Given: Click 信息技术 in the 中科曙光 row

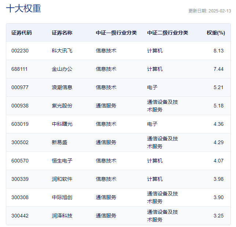Looking at the screenshot, I should coord(106,124).
